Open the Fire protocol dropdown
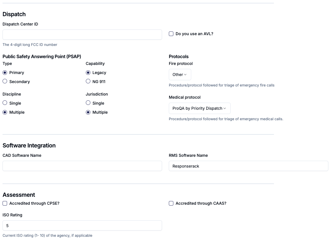The height and width of the screenshot is (243, 332). coord(180,75)
